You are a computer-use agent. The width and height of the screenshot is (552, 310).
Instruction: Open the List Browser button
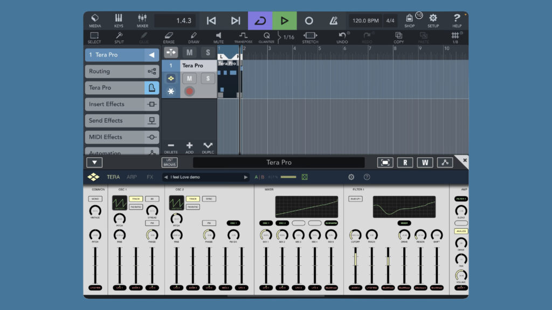coord(169,162)
